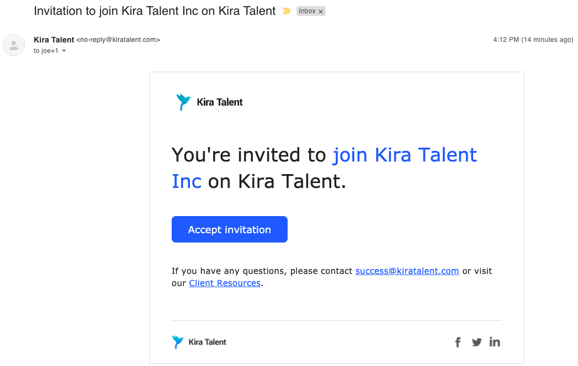578x366 pixels.
Task: Click the Inbox label tag
Action: coord(307,11)
